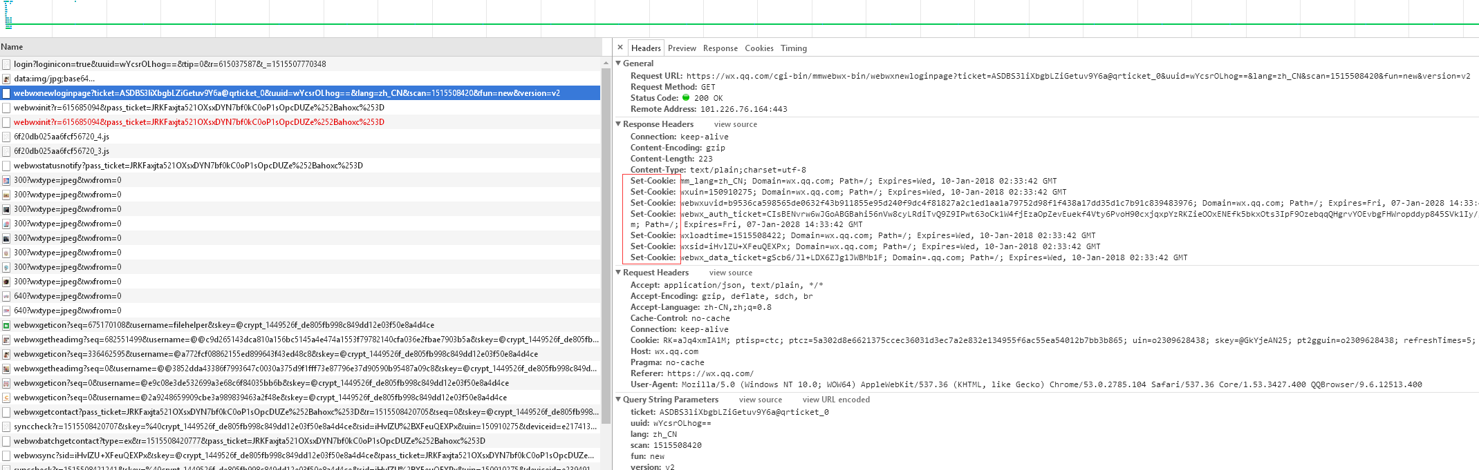This screenshot has width=1479, height=470.
Task: Click the Set-Cookie wxloadtime=1515508422 line
Action: [x=863, y=235]
